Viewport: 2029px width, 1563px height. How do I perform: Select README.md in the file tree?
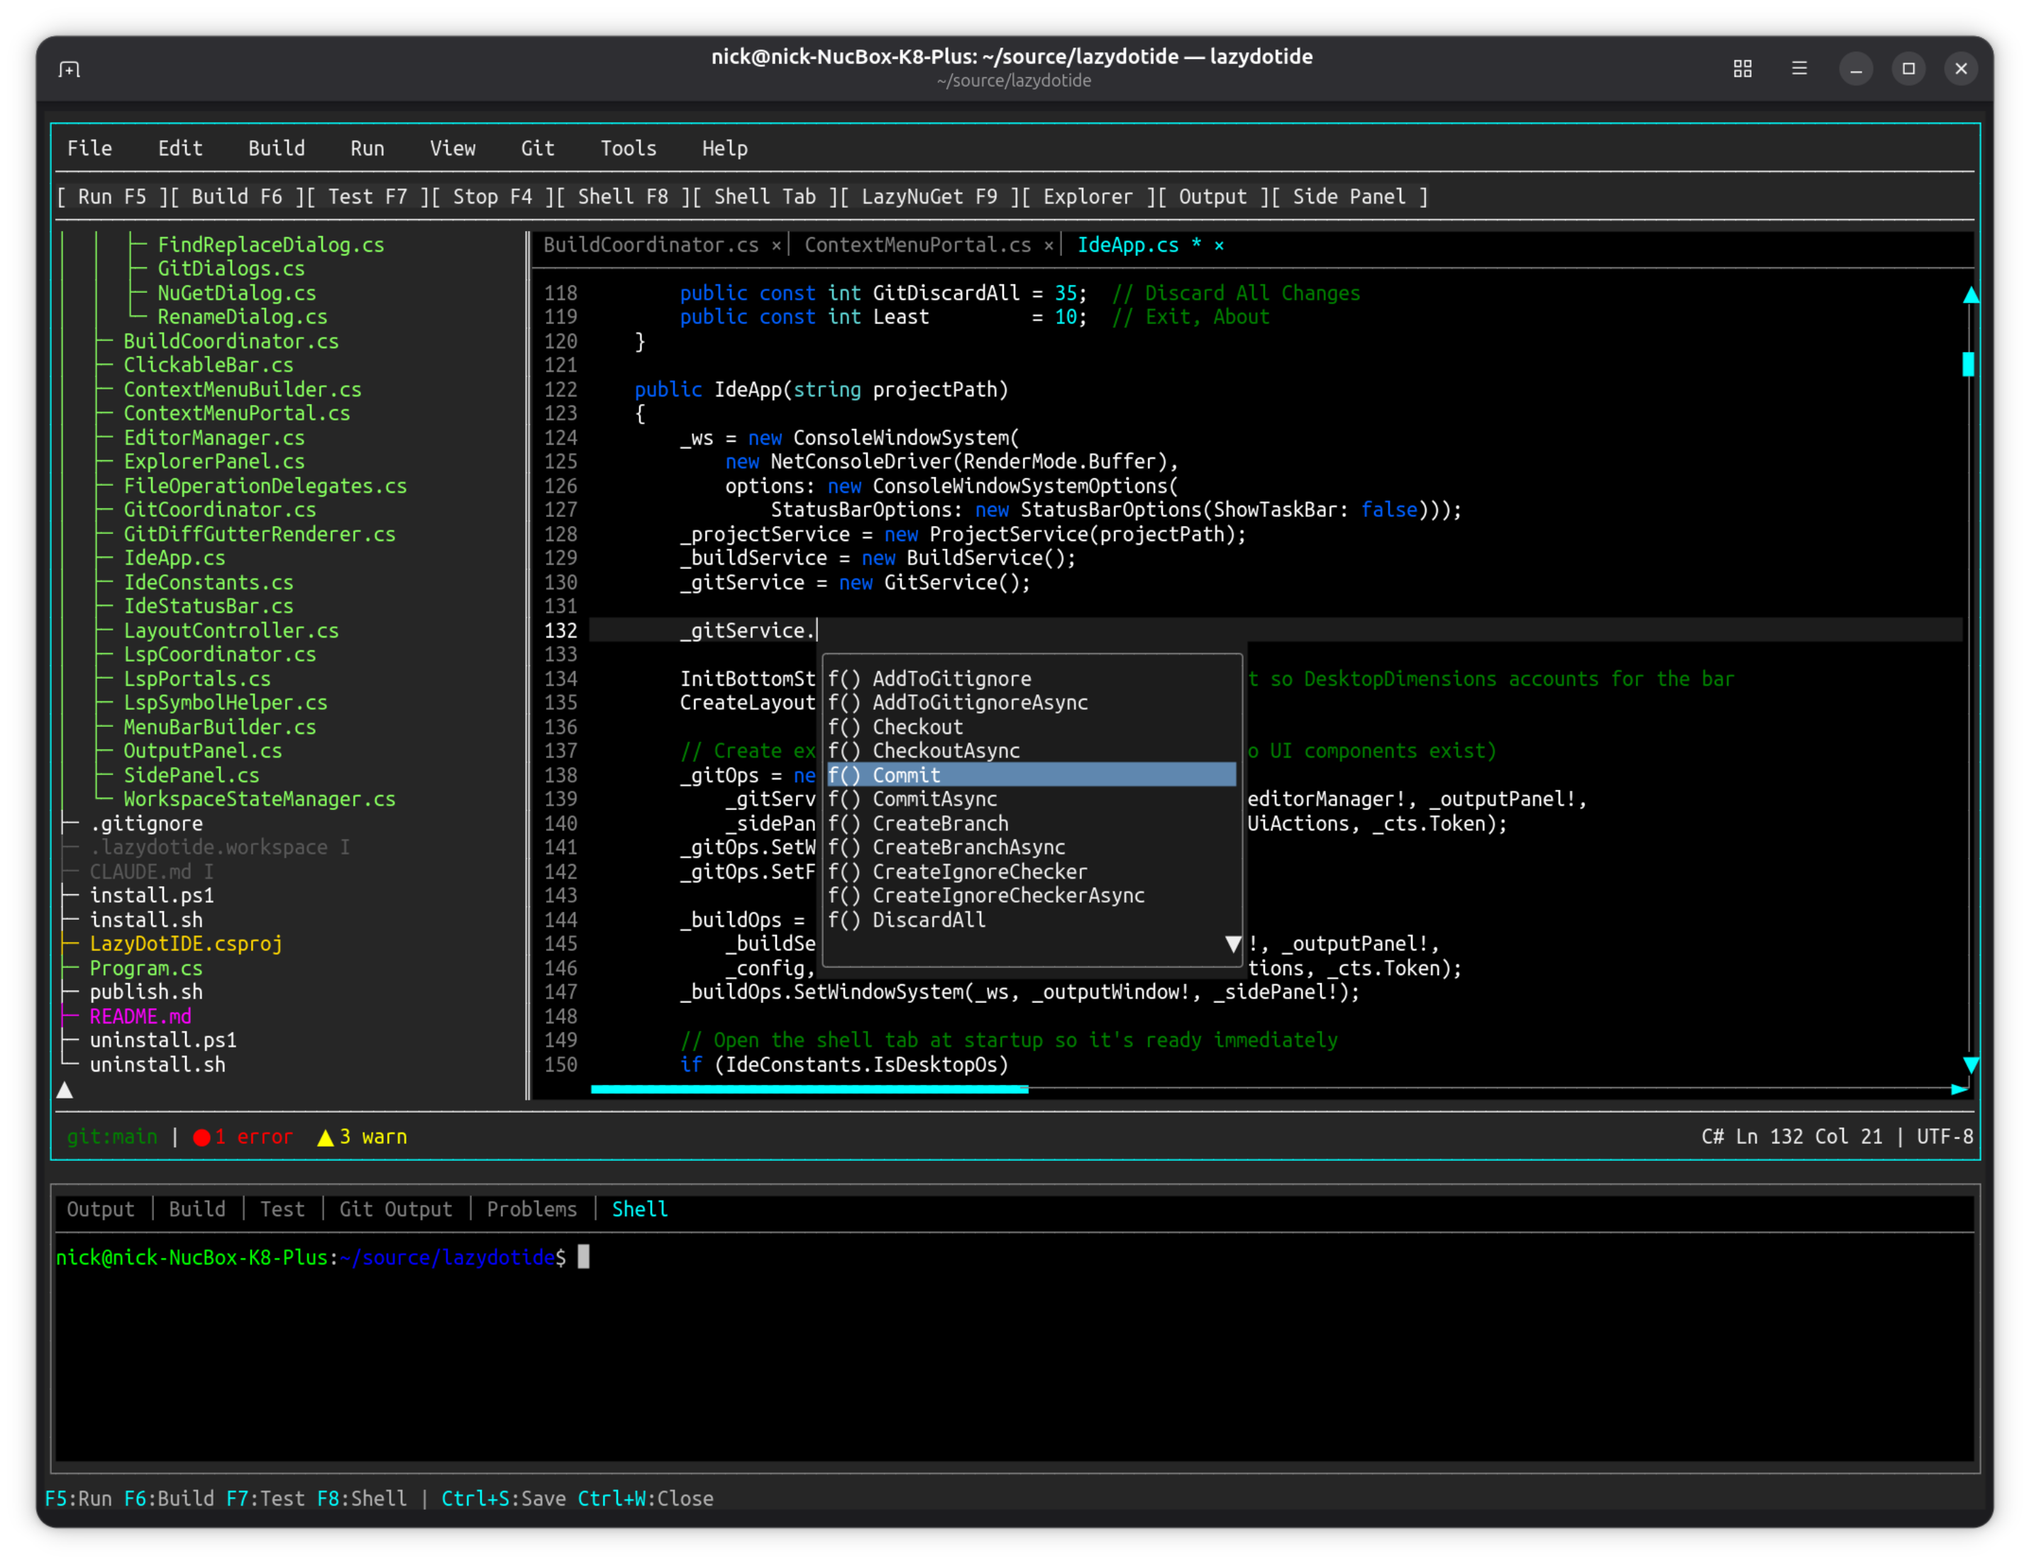140,1016
